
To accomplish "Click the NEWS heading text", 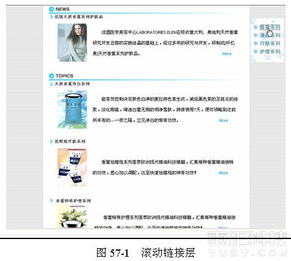I will (62, 9).
